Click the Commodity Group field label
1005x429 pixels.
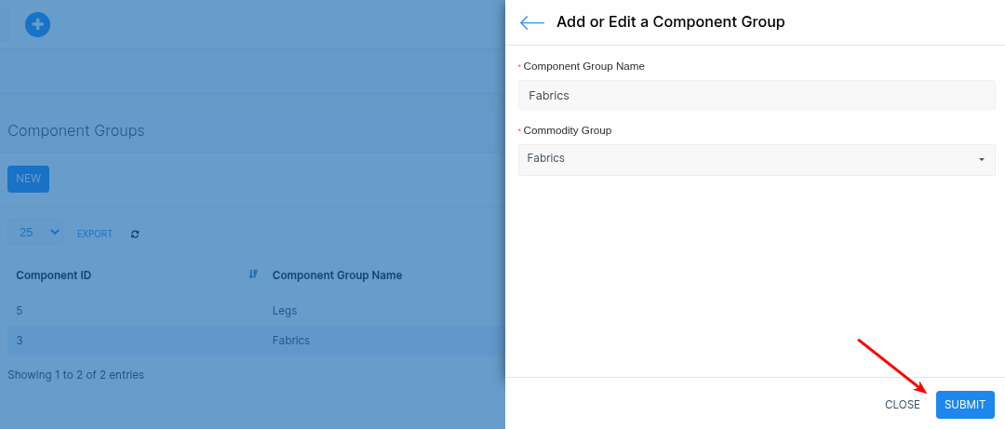tap(567, 130)
